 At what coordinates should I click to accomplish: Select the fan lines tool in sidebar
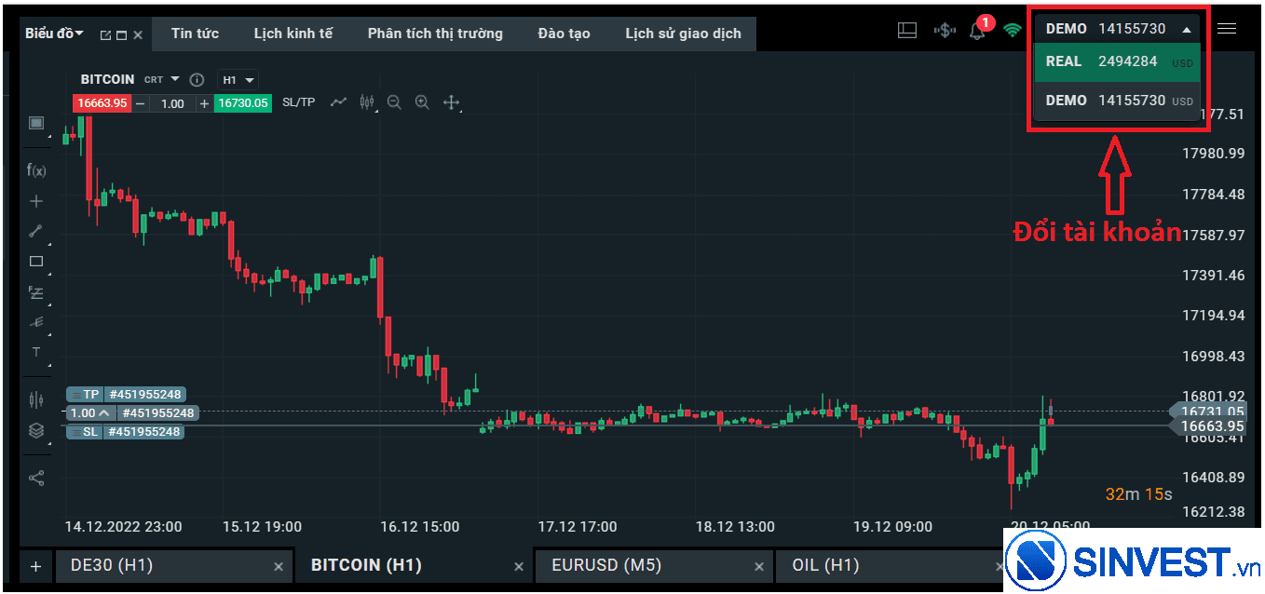[36, 322]
